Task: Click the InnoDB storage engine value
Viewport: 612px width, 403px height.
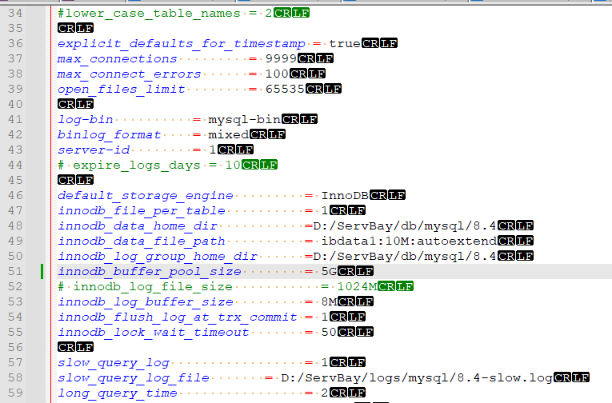Action: click(x=345, y=195)
